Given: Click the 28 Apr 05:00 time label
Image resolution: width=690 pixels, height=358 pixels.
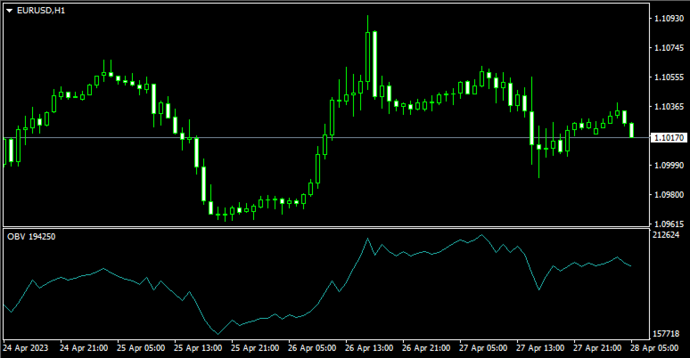Looking at the screenshot, I should coord(655,348).
